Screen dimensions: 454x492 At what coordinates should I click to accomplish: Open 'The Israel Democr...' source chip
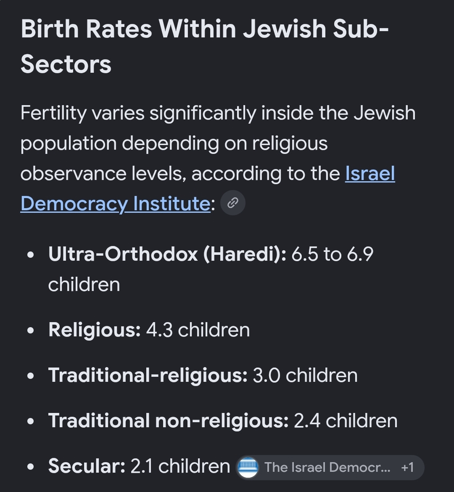click(330, 467)
